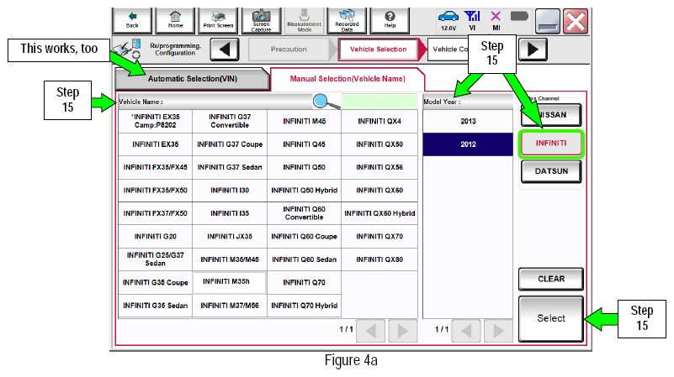The height and width of the screenshot is (377, 674).
Task: Go to previous model year page
Action: [466, 331]
